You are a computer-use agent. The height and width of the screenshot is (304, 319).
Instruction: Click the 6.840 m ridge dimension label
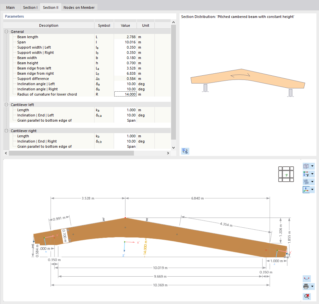tap(197, 198)
